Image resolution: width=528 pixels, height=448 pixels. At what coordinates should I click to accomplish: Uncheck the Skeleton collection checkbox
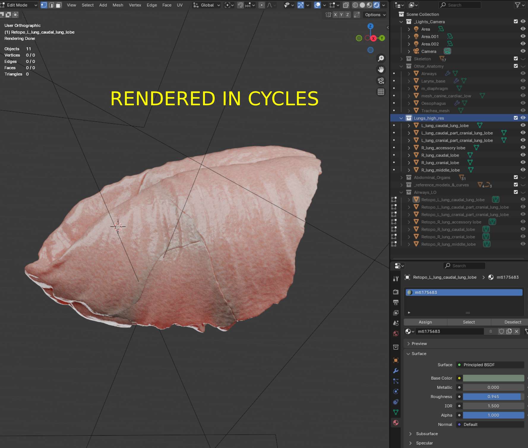pos(516,59)
